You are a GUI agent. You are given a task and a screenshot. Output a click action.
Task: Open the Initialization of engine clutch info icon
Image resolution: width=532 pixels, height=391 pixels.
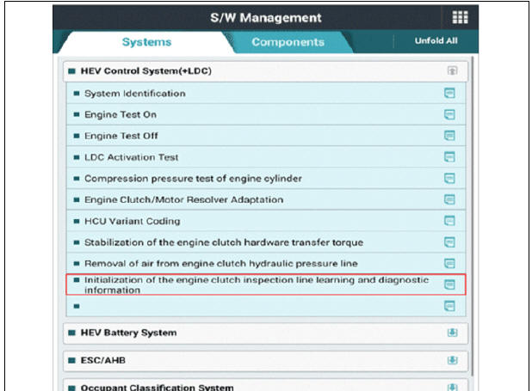coord(449,284)
